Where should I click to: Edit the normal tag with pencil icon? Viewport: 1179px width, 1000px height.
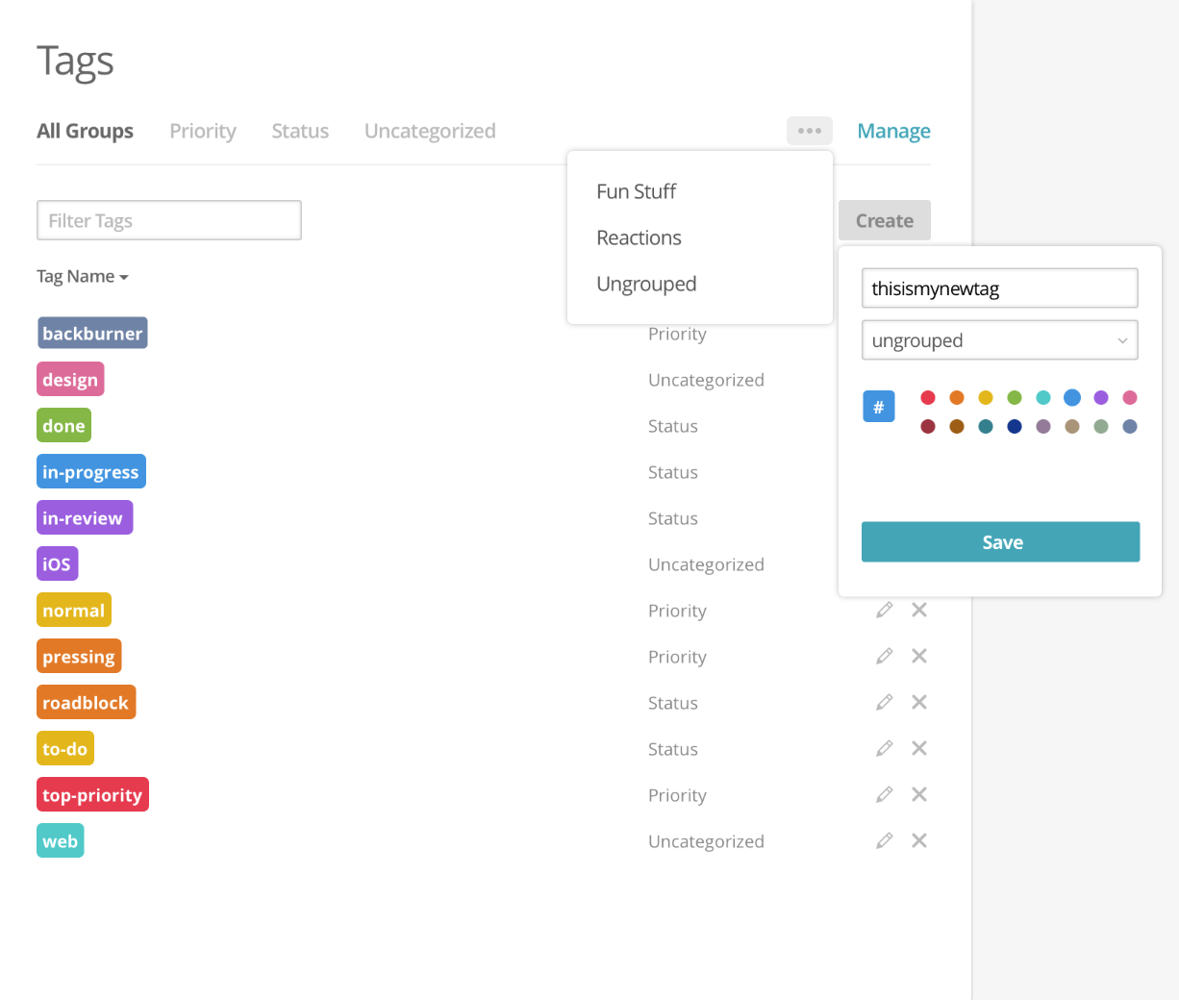point(885,610)
